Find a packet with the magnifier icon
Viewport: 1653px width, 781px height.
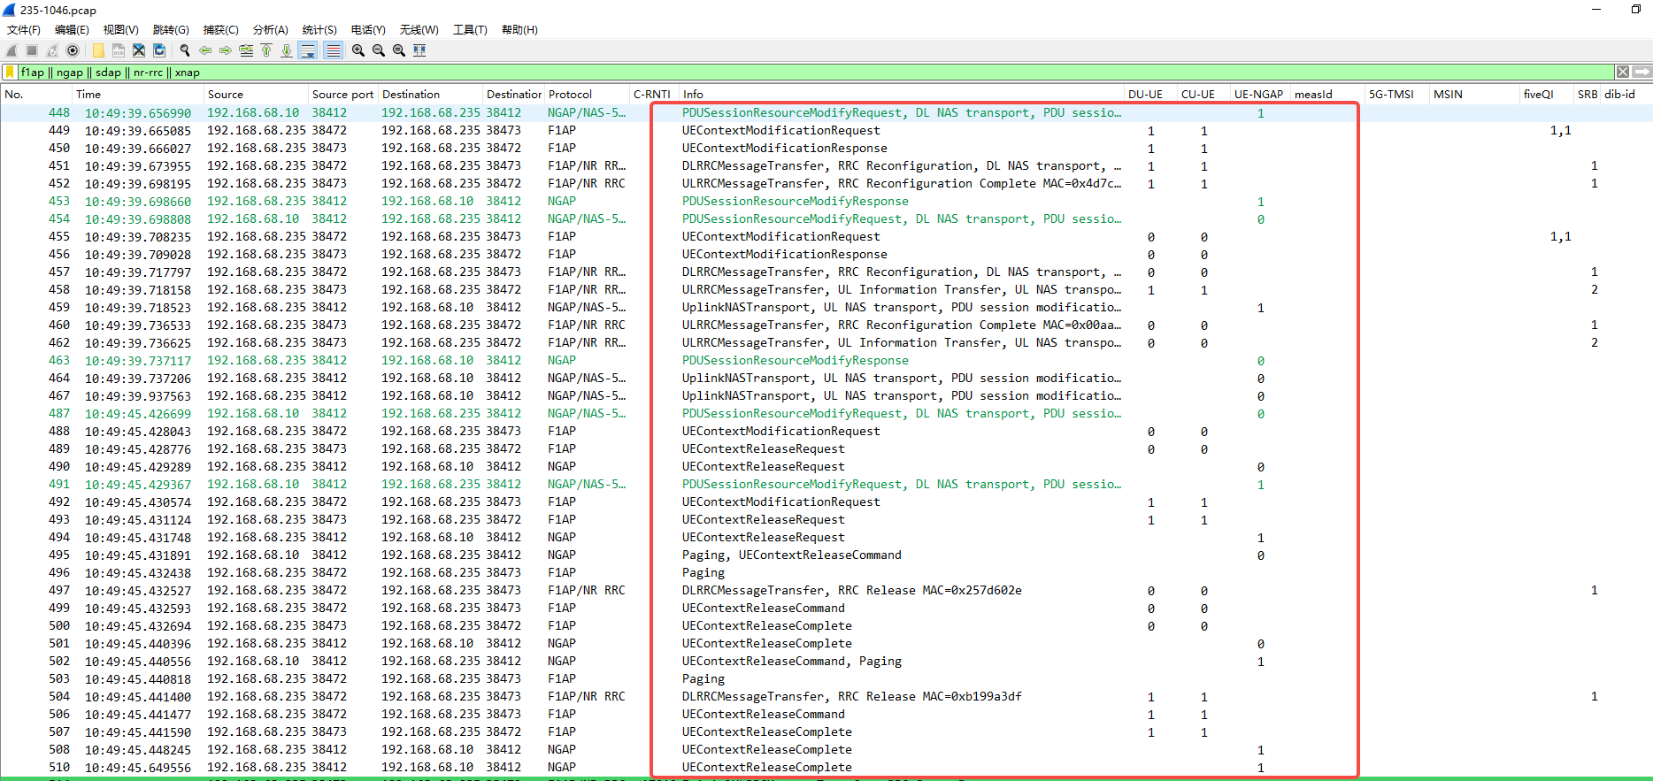[185, 50]
